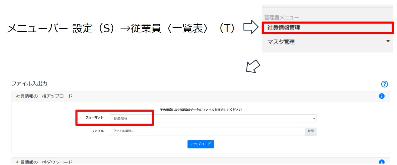Click info icon for 社員情報の一括アップロード
This screenshot has width=397, height=165.
[x=382, y=96]
